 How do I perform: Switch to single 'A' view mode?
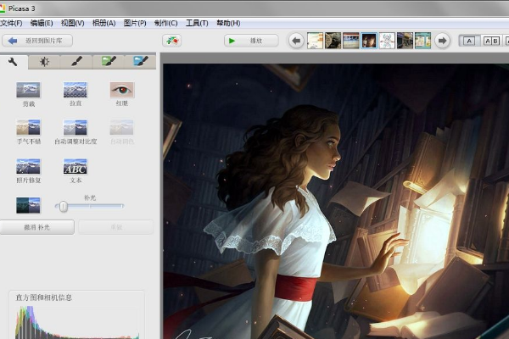(469, 41)
